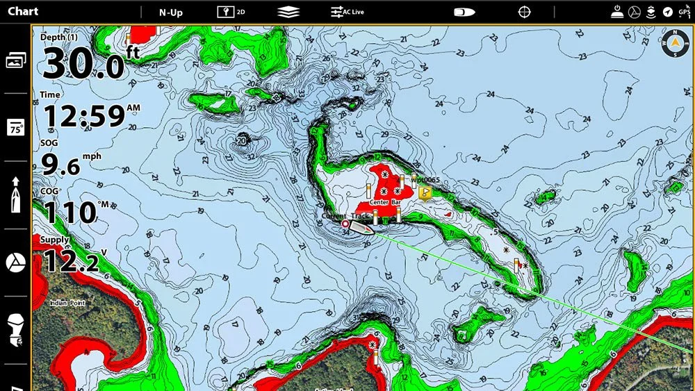Open navigation arrow status icon
This screenshot has width=695, height=391.
point(667,13)
